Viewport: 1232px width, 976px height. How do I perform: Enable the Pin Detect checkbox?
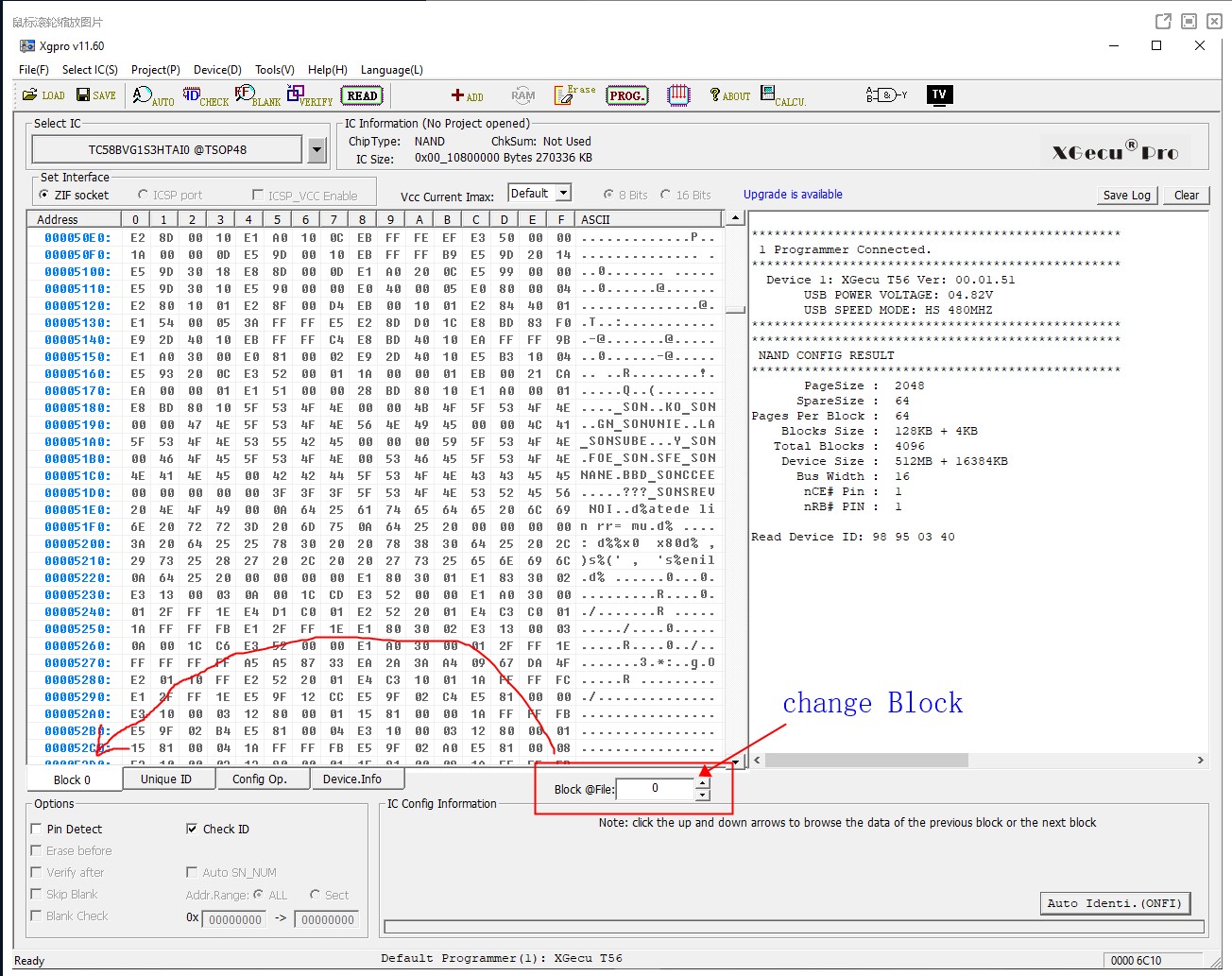pyautogui.click(x=37, y=829)
